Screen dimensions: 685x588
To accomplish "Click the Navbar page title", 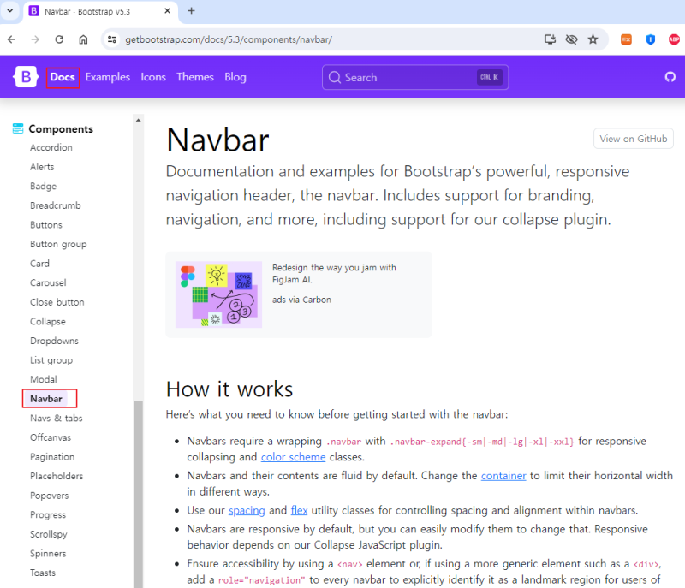I will click(x=217, y=140).
